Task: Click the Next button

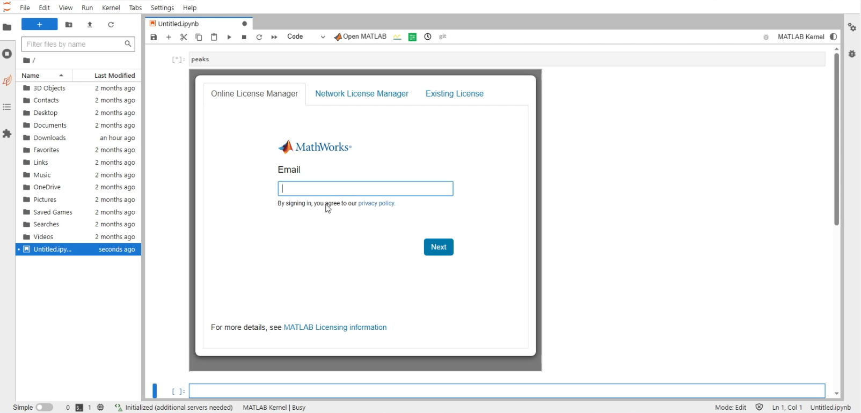Action: (x=439, y=247)
